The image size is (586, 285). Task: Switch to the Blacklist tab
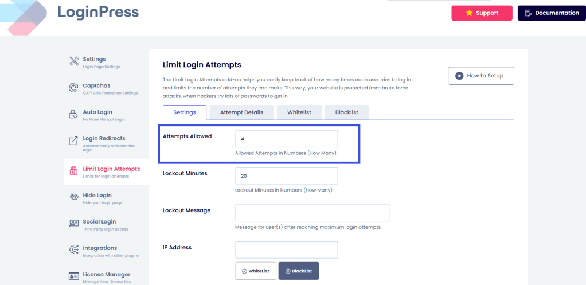[346, 112]
